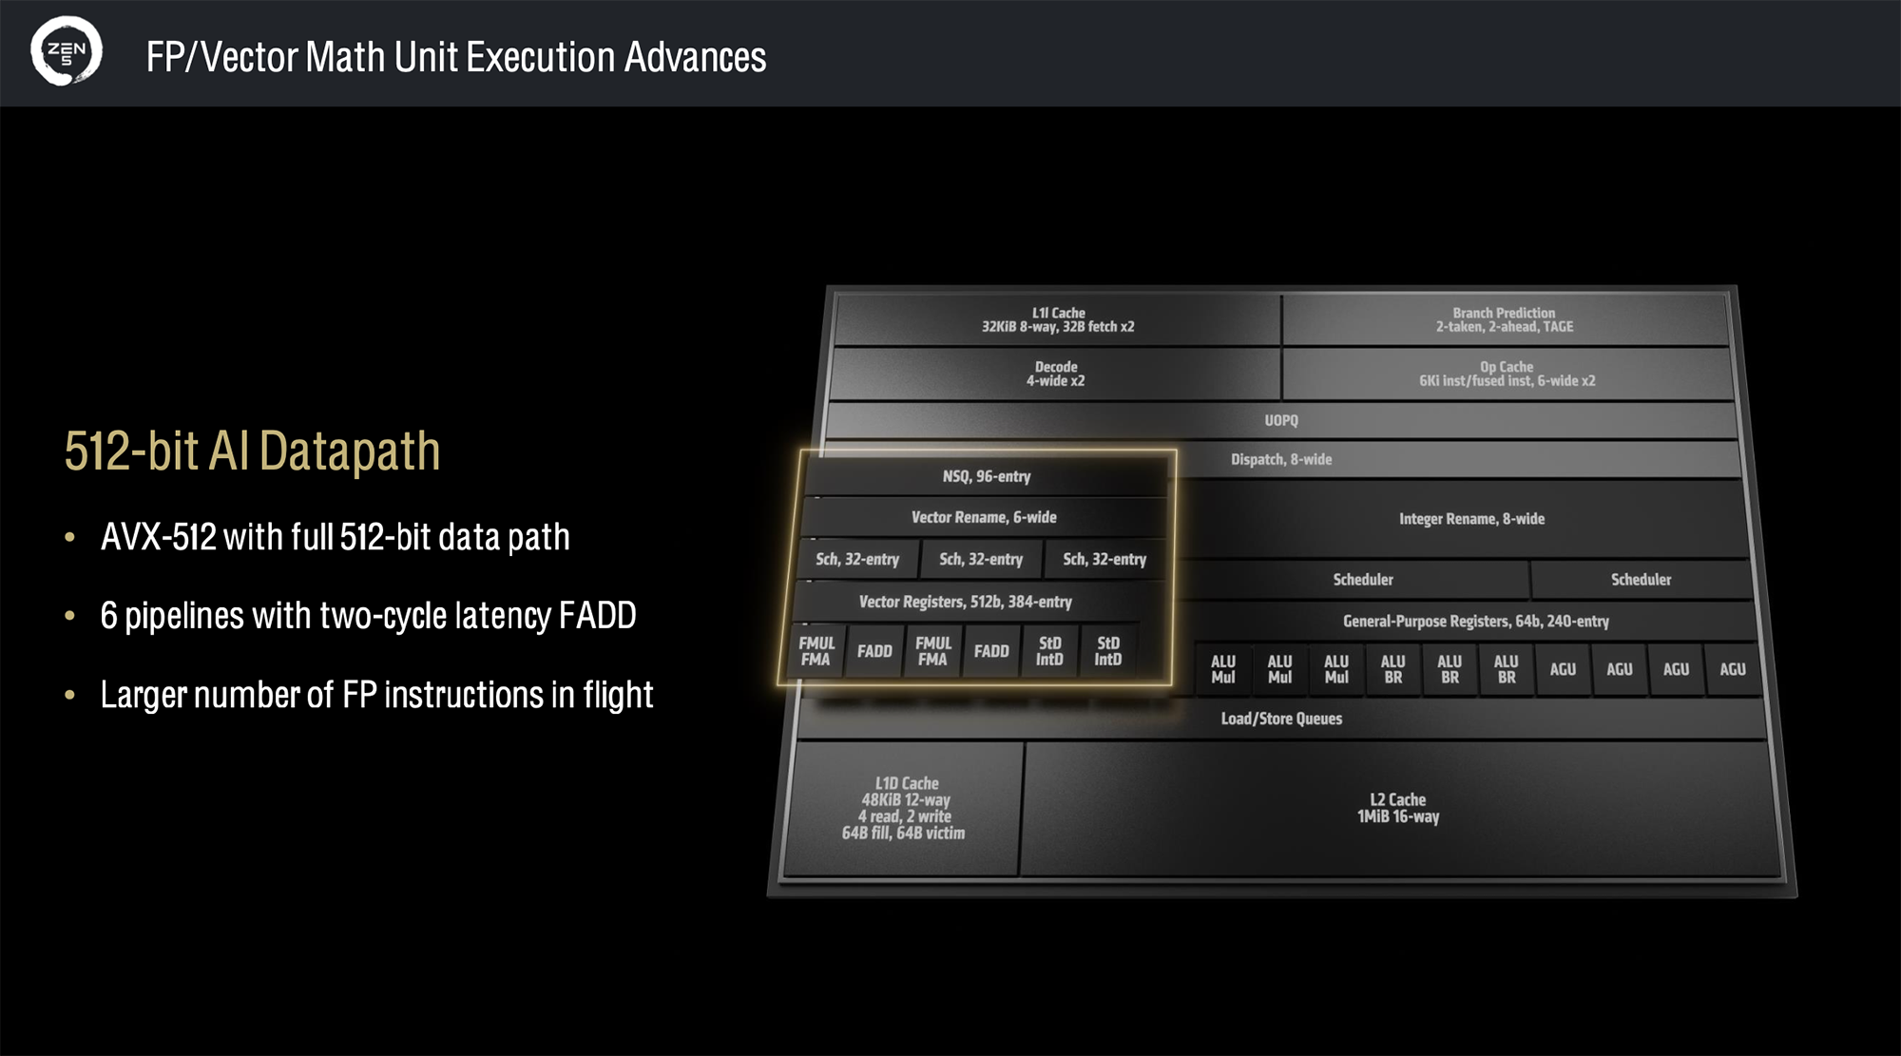The image size is (1901, 1056).
Task: Select the Op Cache block
Action: tap(1507, 374)
